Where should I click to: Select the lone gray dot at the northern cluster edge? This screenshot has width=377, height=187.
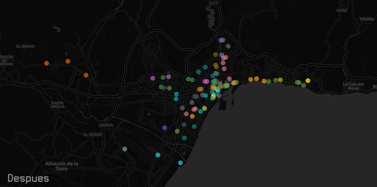(x=228, y=46)
